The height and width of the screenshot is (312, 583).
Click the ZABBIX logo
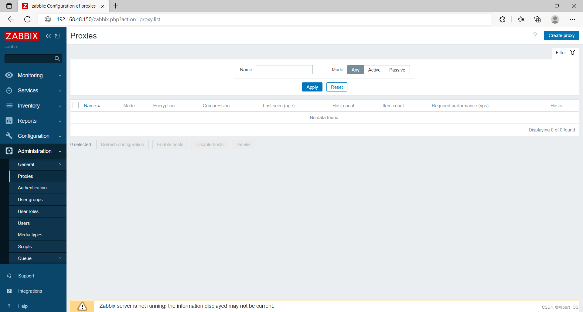(22, 36)
